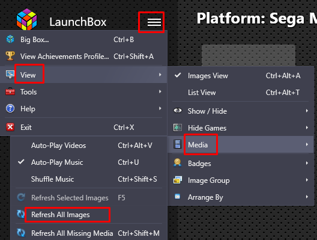This screenshot has width=317, height=240.
Task: Choose Refresh Selected Images
Action: [70, 198]
